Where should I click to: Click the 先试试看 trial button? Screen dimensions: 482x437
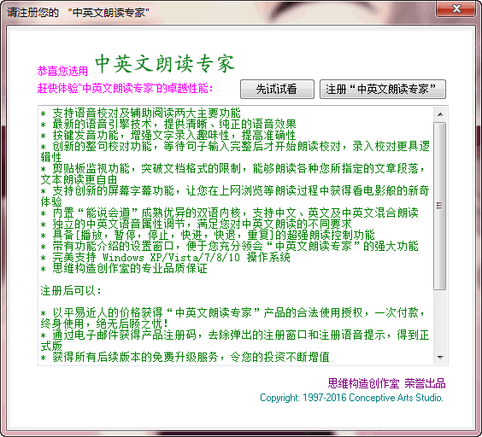(277, 90)
